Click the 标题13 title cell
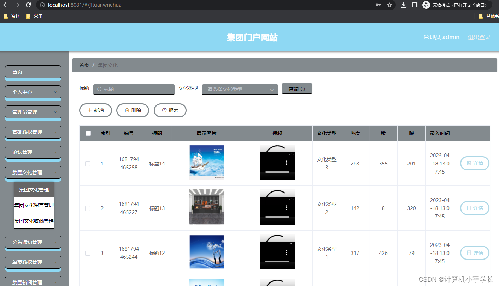The image size is (499, 286). point(157,208)
